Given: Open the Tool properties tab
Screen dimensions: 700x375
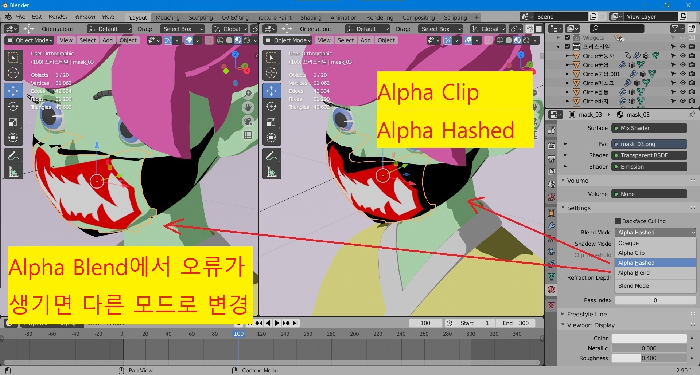Looking at the screenshot, I should point(551,130).
